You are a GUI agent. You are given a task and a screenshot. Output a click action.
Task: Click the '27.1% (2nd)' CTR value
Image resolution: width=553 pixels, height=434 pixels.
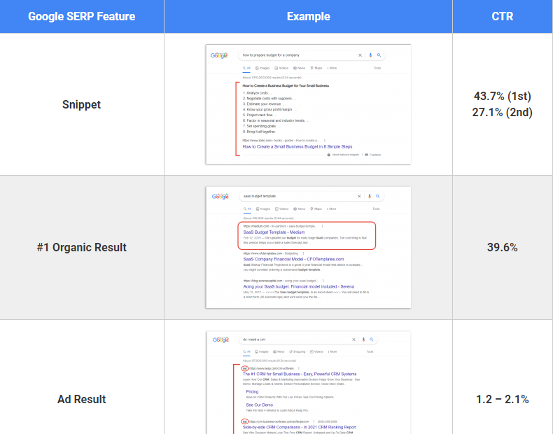coord(502,113)
